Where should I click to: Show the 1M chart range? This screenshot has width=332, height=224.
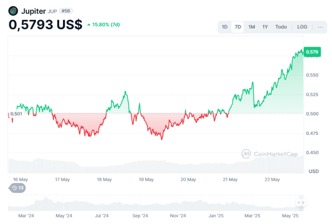251,27
